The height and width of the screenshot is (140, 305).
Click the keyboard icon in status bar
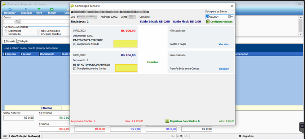[x=5, y=136]
